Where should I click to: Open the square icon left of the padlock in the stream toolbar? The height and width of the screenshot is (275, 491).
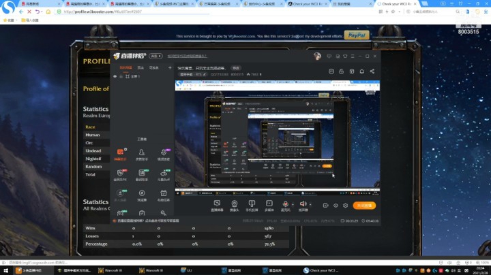tap(331, 71)
